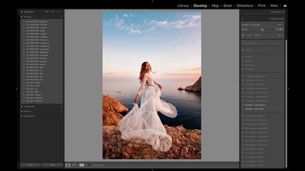Select the Presetpro - Color Profile item
305x171 pixels.
click(254, 109)
